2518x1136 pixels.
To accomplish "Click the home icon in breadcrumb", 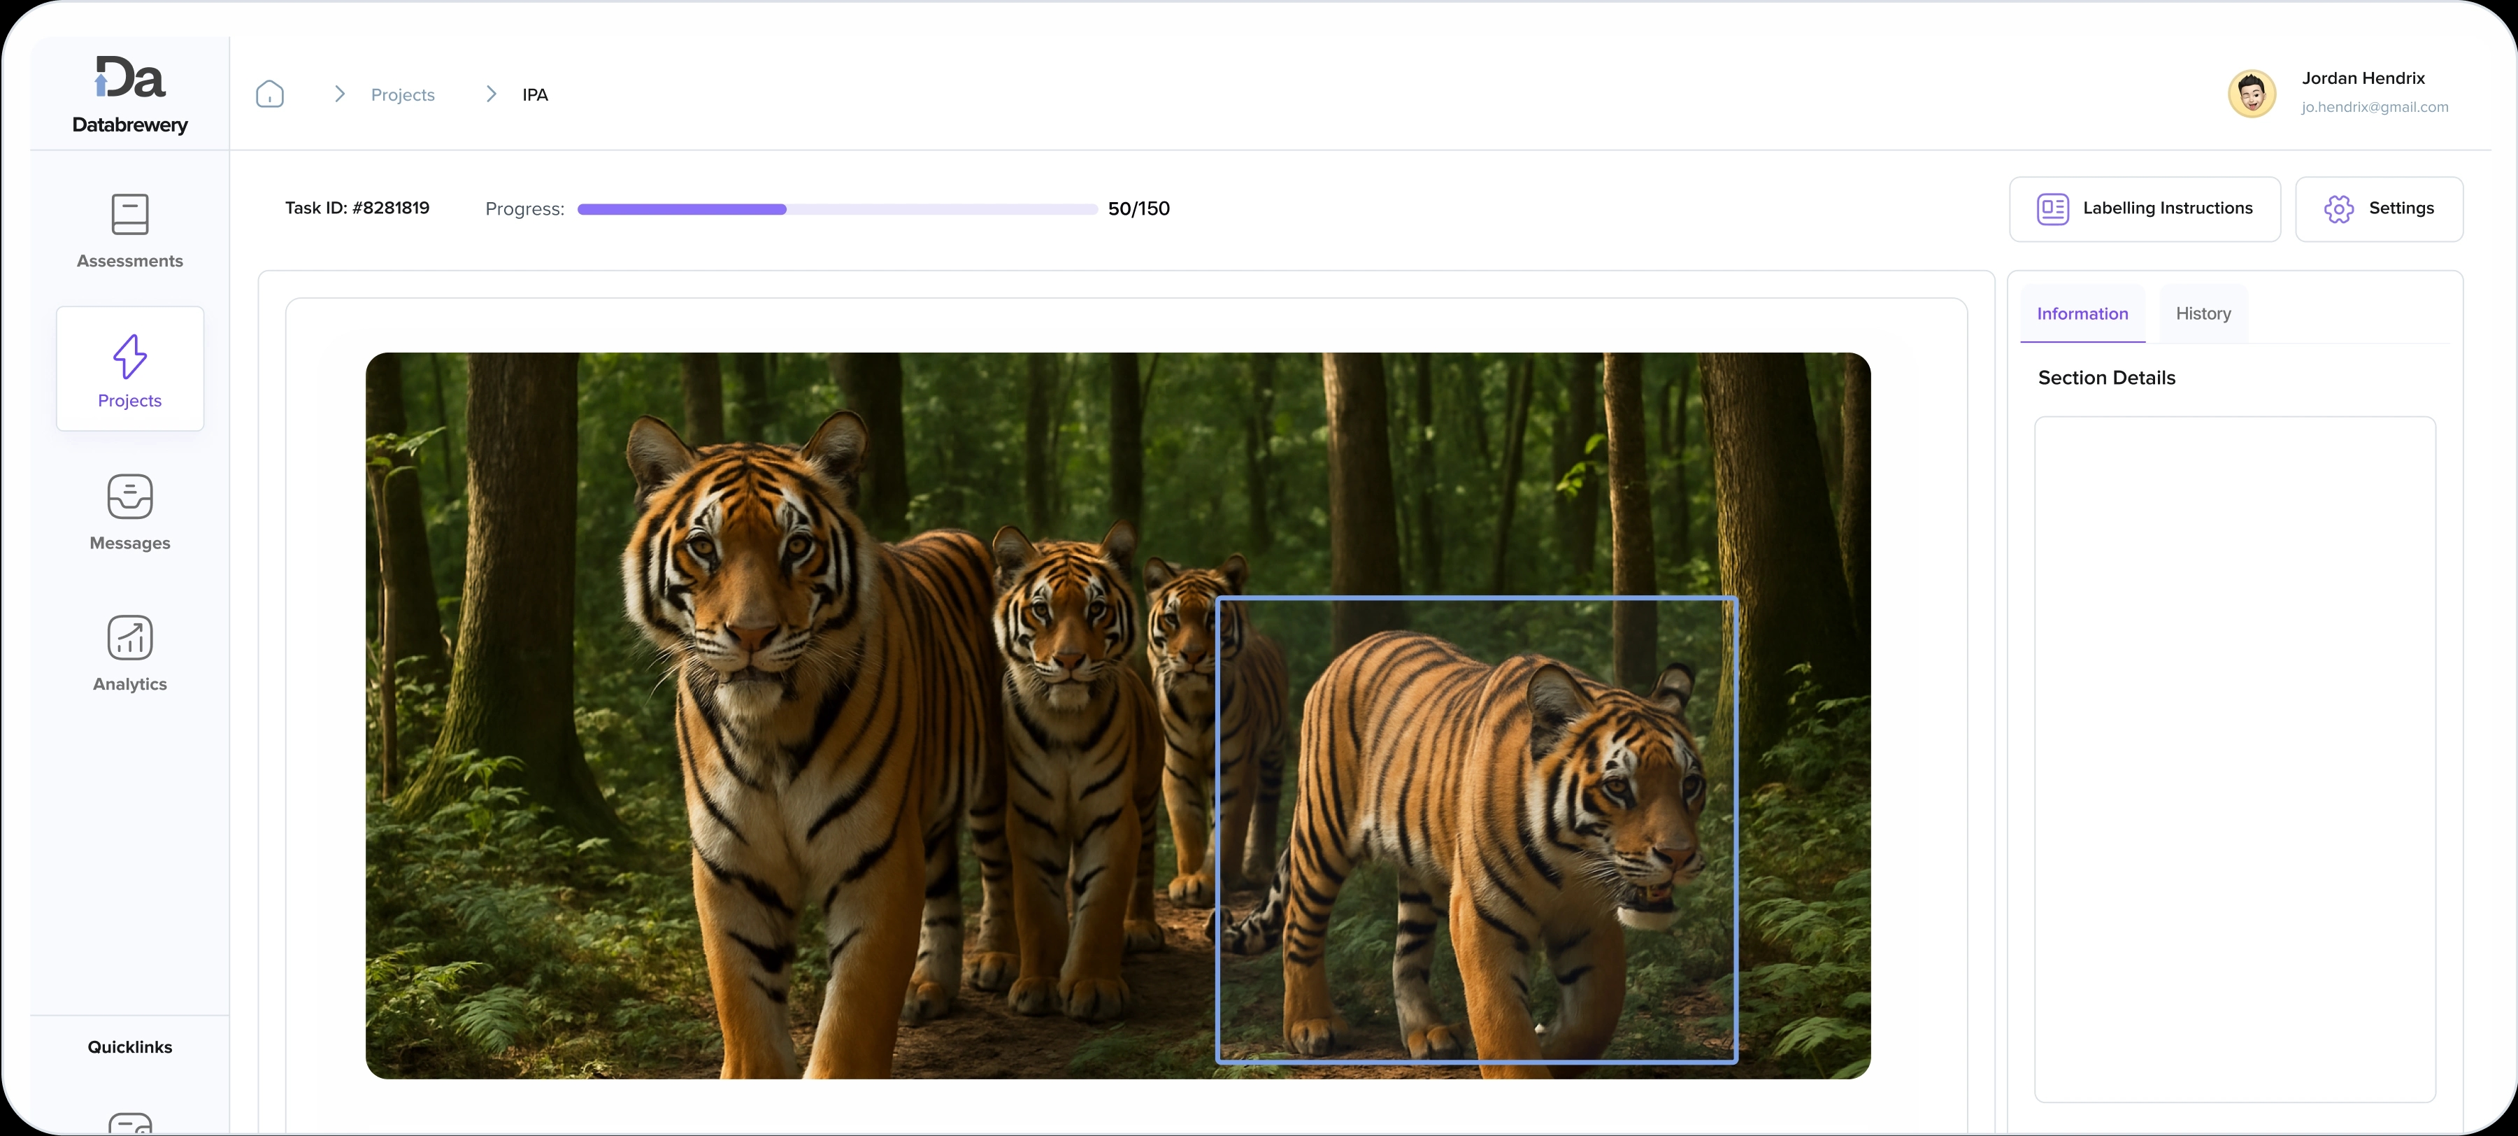I will tap(270, 94).
